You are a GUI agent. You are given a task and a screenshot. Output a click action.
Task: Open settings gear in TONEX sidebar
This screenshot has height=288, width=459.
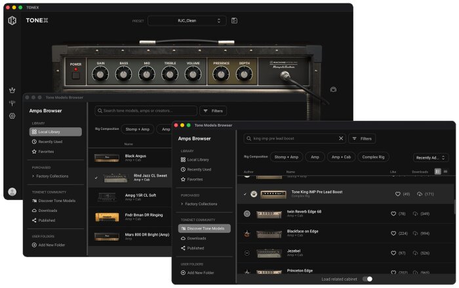tap(12, 115)
